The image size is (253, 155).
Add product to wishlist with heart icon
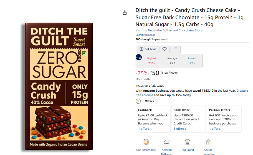click(x=165, y=49)
